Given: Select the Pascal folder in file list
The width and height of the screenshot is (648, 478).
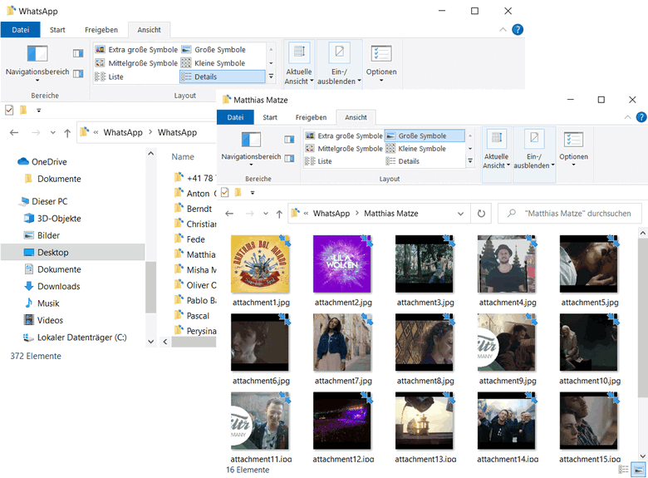Looking at the screenshot, I should coord(193,316).
